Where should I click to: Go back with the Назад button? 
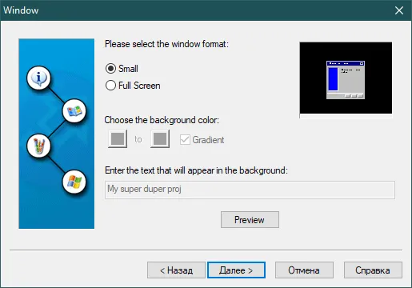pyautogui.click(x=176, y=270)
